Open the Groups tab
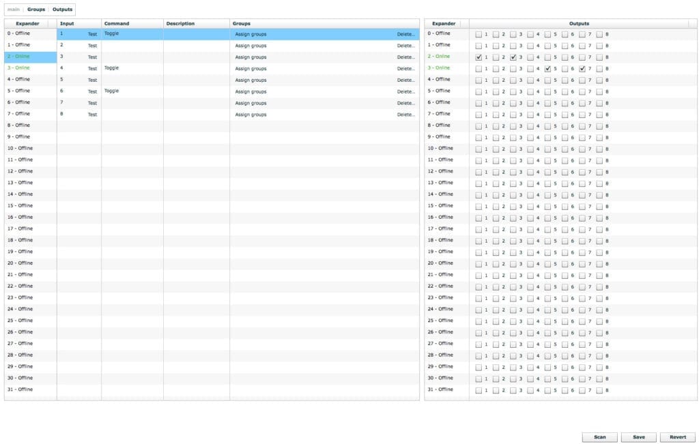This screenshot has height=444, width=699. (x=36, y=10)
